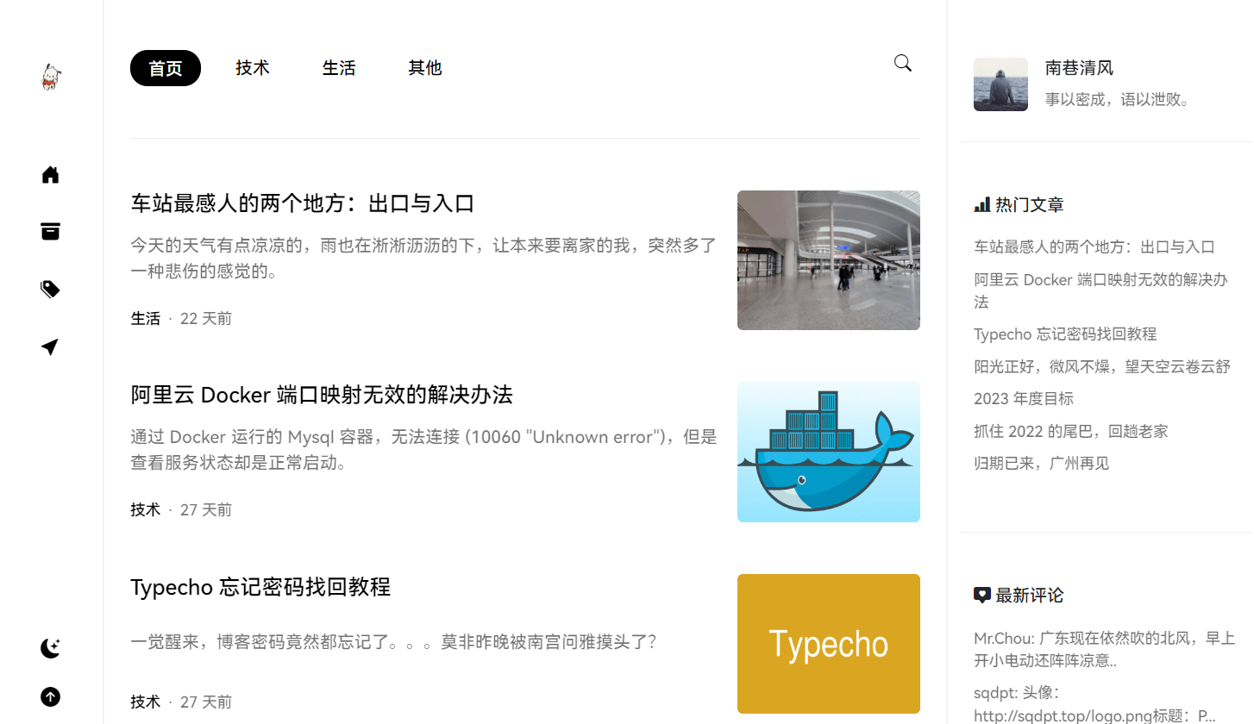Switch to the 其他 tab
The width and height of the screenshot is (1254, 724).
(425, 68)
